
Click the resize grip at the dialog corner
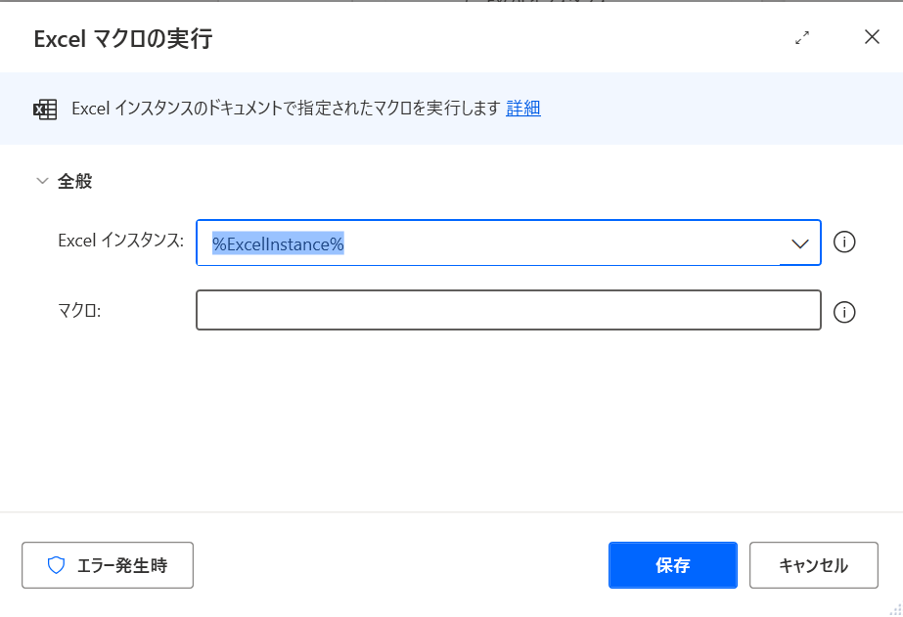[x=895, y=609]
